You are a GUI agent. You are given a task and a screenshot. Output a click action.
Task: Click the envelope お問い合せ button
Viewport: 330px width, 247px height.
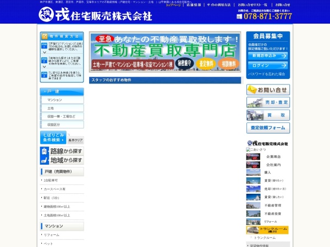point(268,89)
